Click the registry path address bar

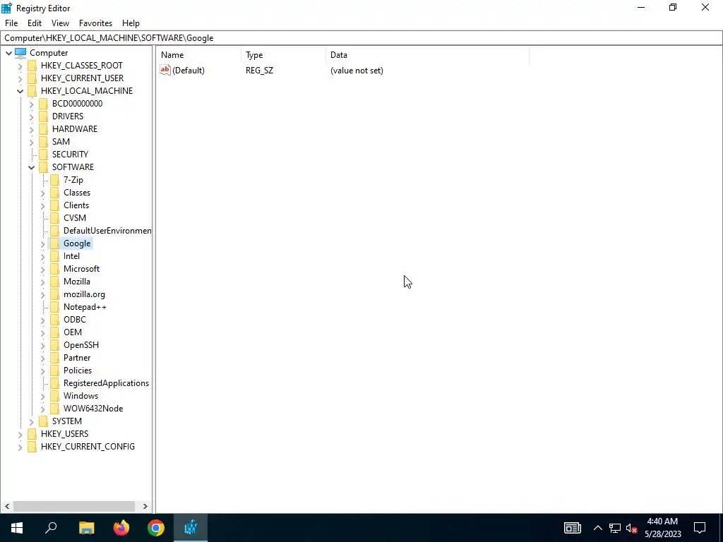tap(361, 38)
